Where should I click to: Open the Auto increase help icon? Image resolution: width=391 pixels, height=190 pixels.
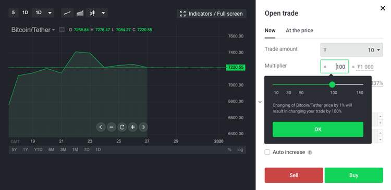coord(310,153)
